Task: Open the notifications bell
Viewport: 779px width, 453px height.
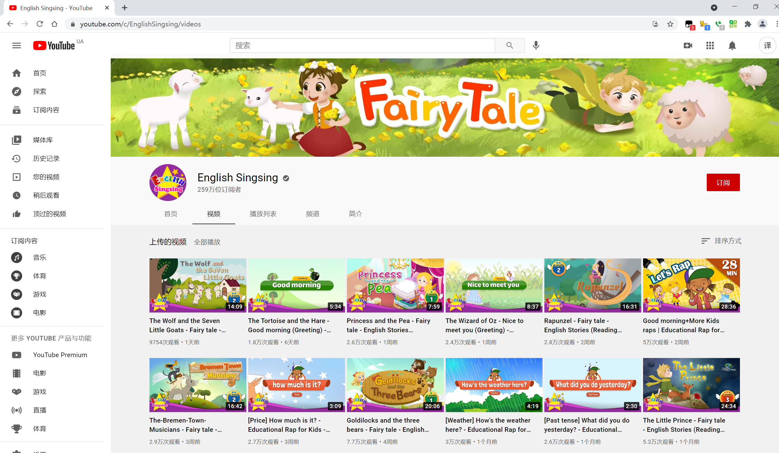Action: click(x=732, y=45)
